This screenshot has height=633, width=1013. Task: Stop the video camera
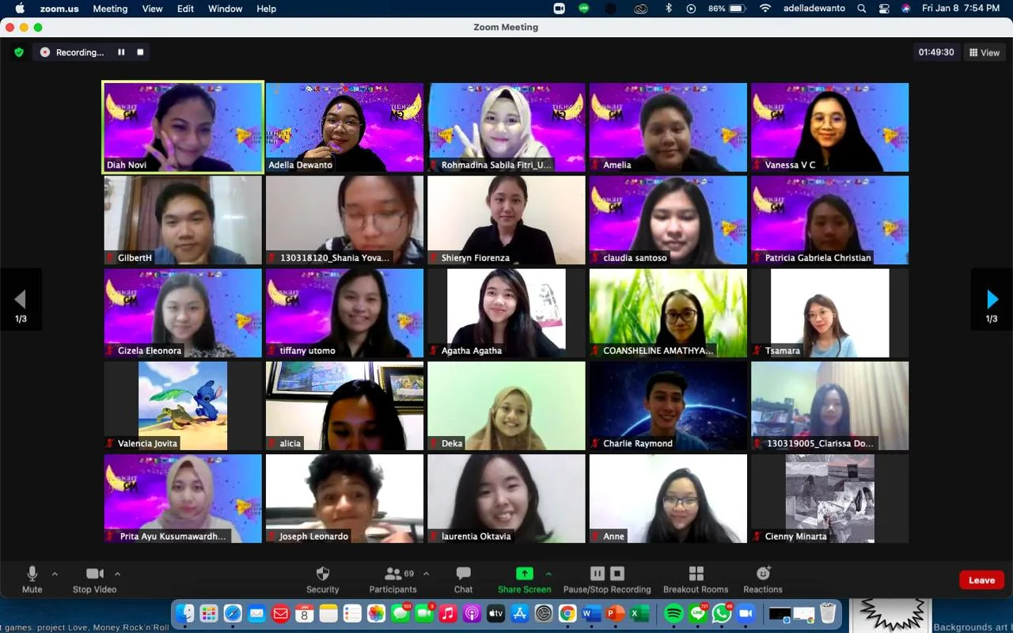point(94,579)
